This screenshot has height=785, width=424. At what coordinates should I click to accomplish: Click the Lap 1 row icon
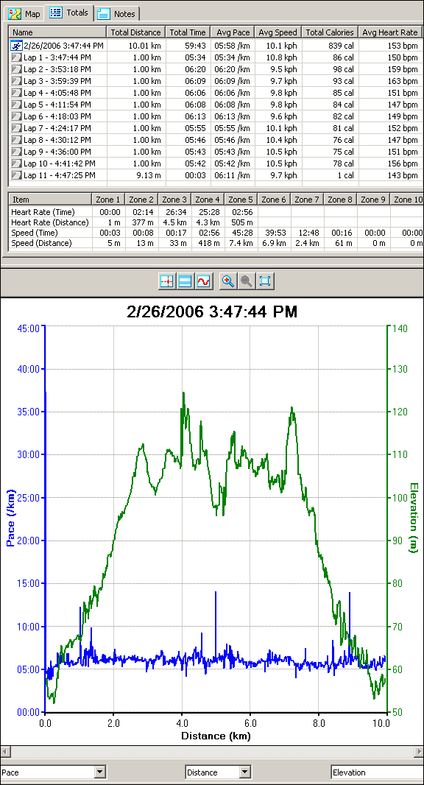[x=16, y=57]
